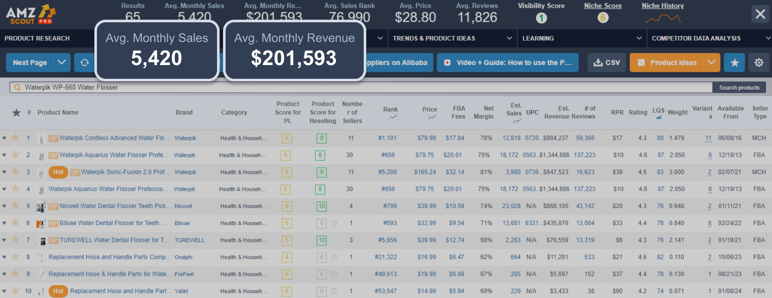Image resolution: width=772 pixels, height=298 pixels.
Task: Click the Nicwell product thumbnail image
Action: coord(41,206)
